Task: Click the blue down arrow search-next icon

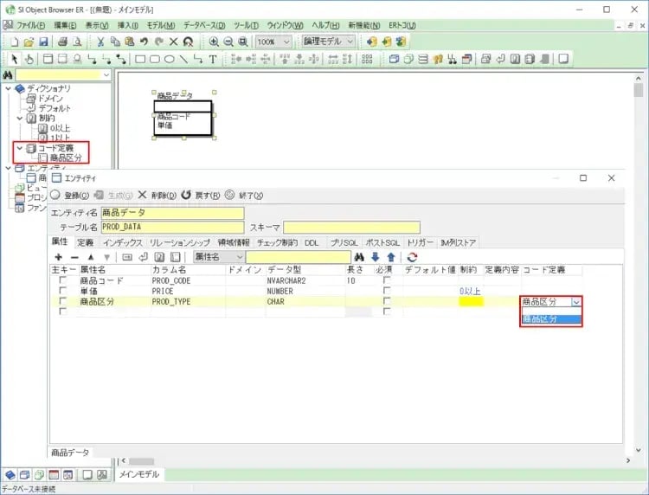Action: point(375,257)
